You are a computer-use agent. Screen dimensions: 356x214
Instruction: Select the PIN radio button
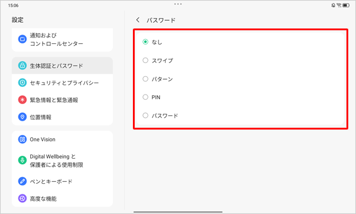pyautogui.click(x=145, y=97)
